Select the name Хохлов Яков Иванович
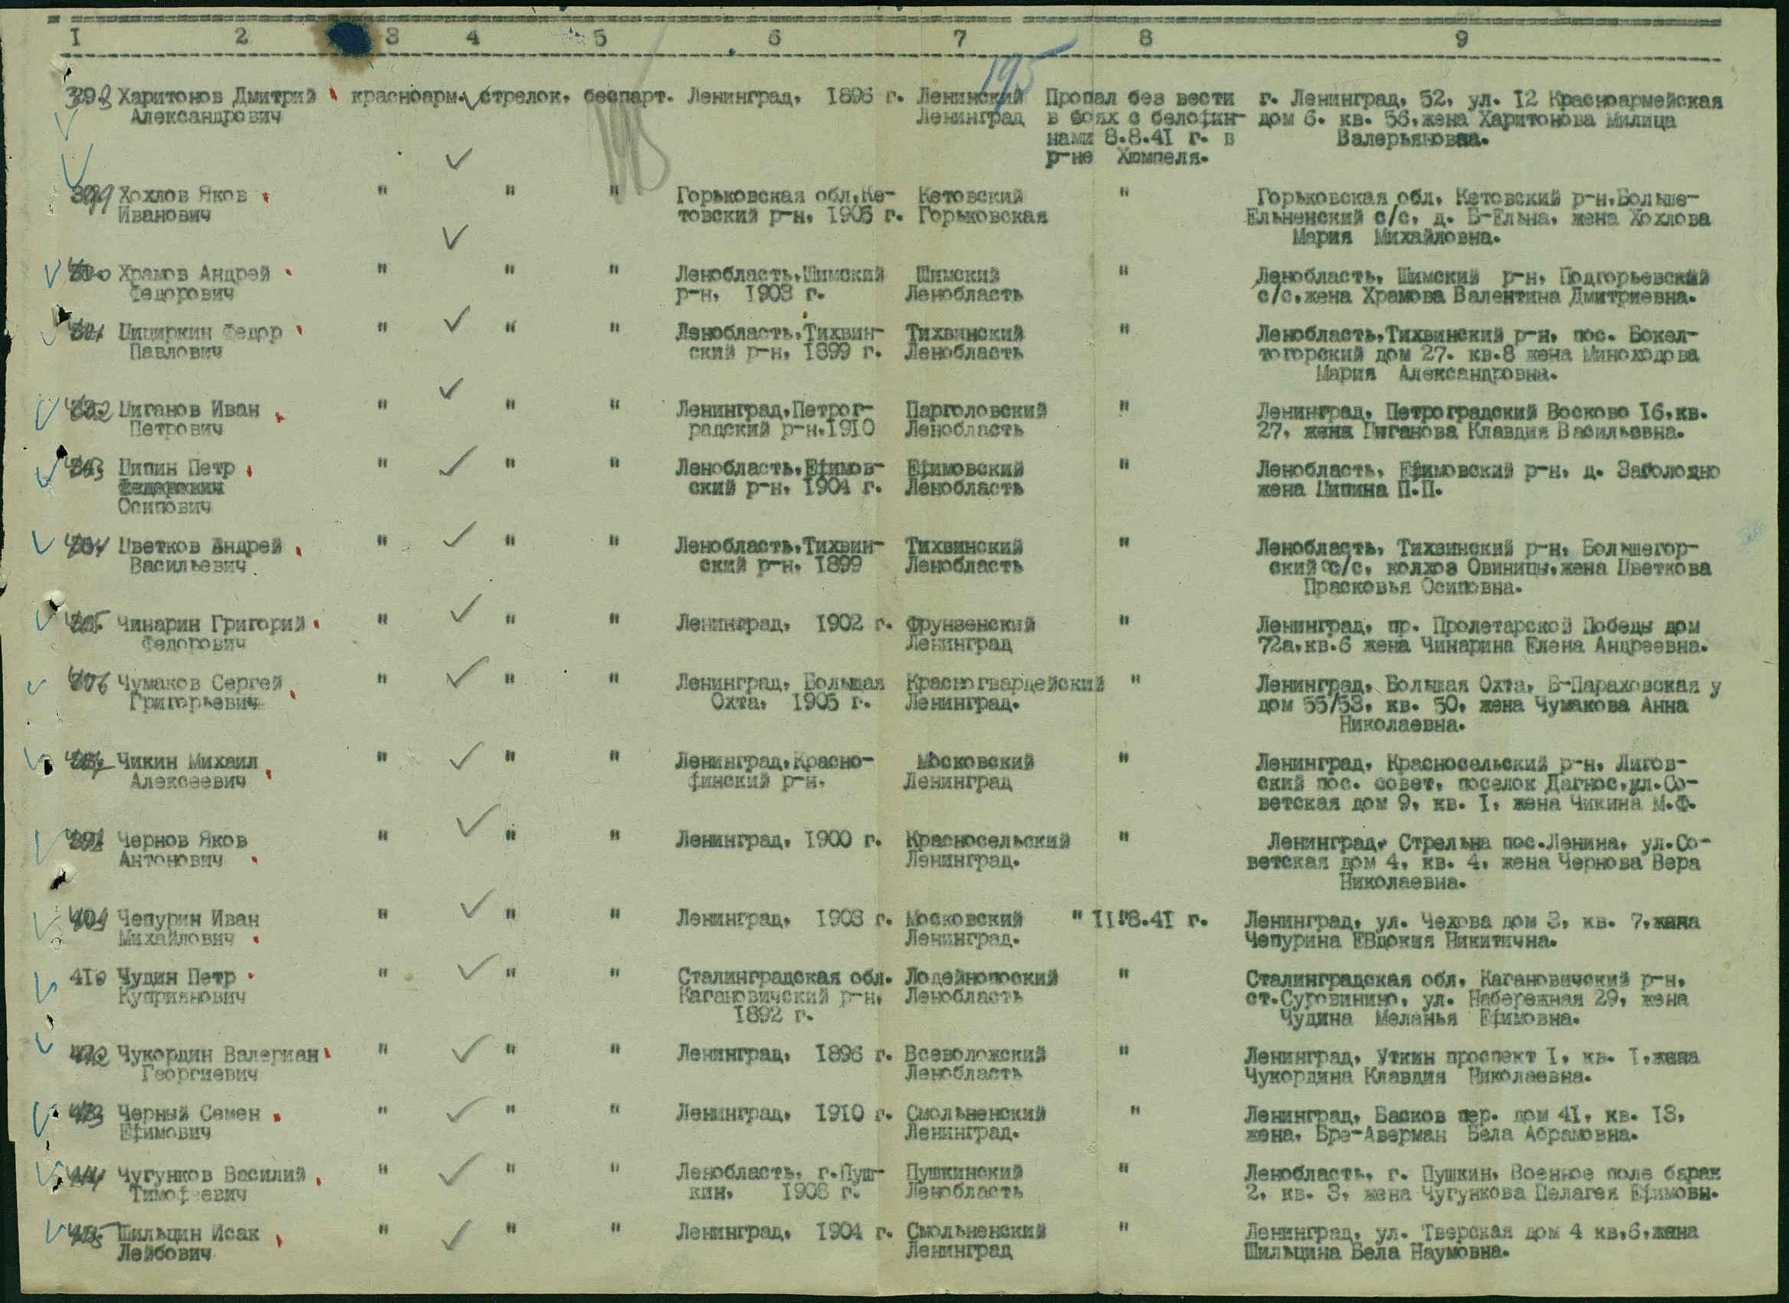 183,205
